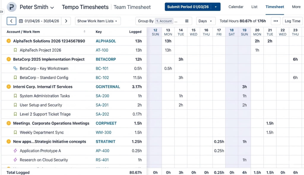Click the Key column header
Viewport: 304px width, 175px height.
point(99,32)
